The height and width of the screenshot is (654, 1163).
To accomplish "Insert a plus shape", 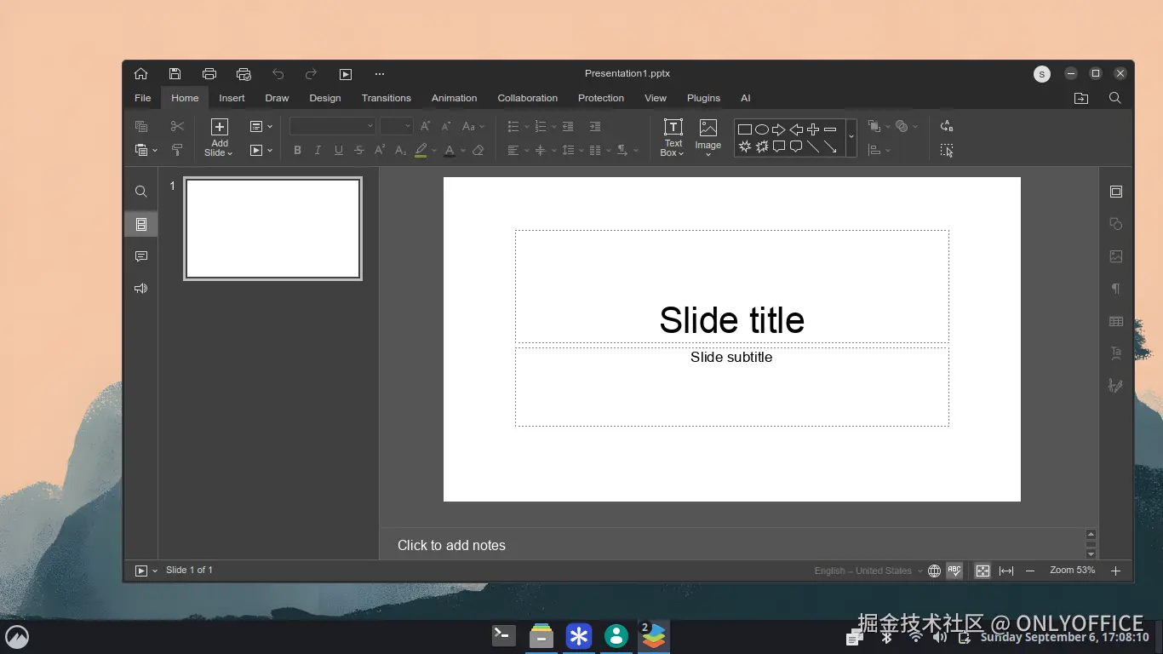I will (813, 129).
